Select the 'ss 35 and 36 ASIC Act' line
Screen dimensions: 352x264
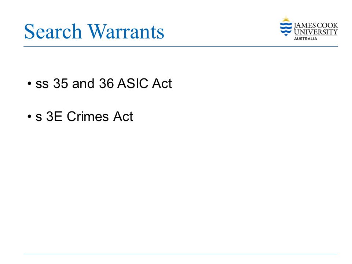click(104, 84)
